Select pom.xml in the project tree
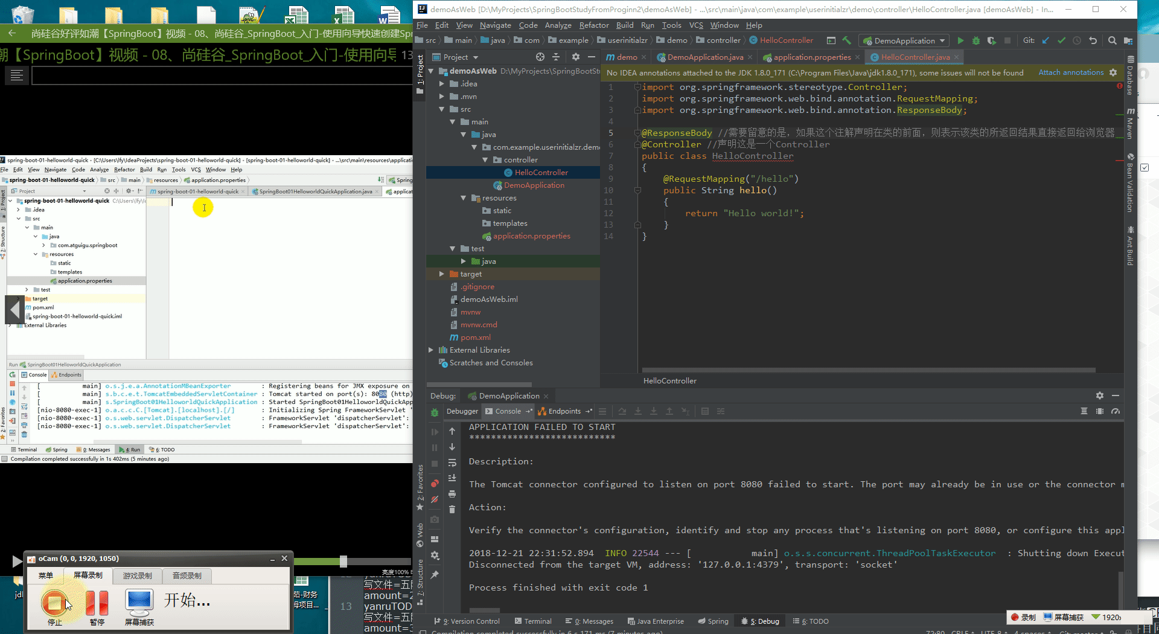 (475, 338)
